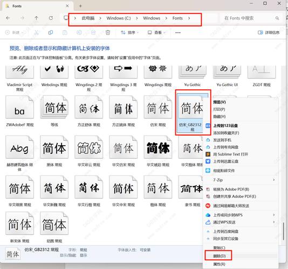The width and height of the screenshot is (288, 269).
Task: Select the Yu Gothic UI font
Action: click(x=227, y=76)
